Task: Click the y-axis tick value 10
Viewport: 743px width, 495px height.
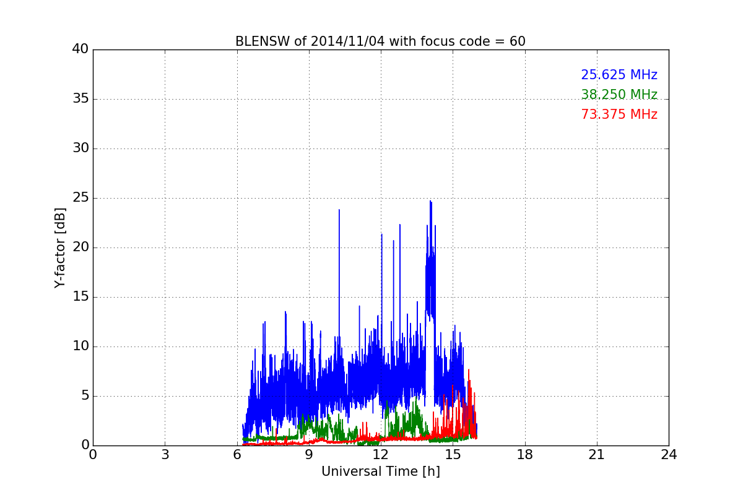Action: [x=80, y=346]
